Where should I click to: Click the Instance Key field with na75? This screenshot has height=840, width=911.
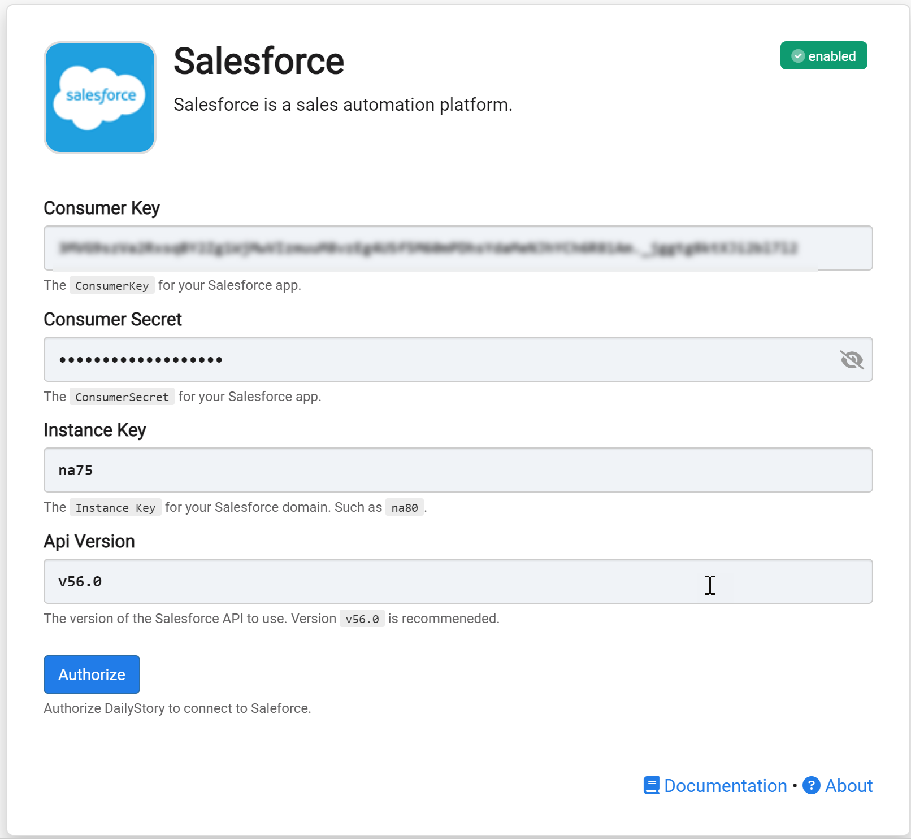click(458, 470)
